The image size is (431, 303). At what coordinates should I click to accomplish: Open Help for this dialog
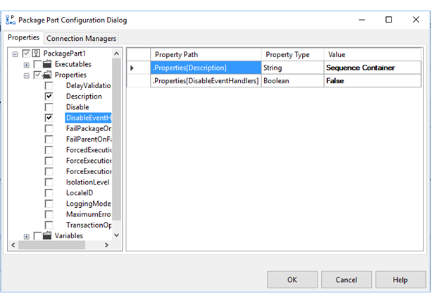[x=400, y=280]
